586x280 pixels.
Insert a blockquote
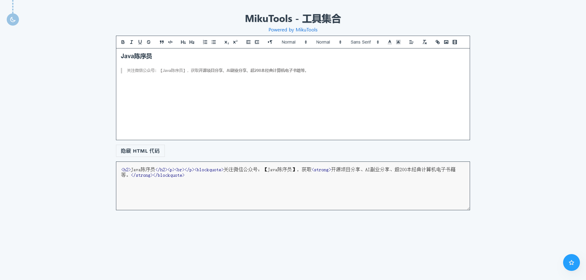point(162,42)
